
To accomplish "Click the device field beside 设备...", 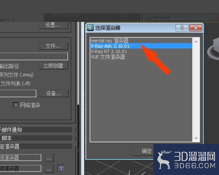I will pos(18,93).
